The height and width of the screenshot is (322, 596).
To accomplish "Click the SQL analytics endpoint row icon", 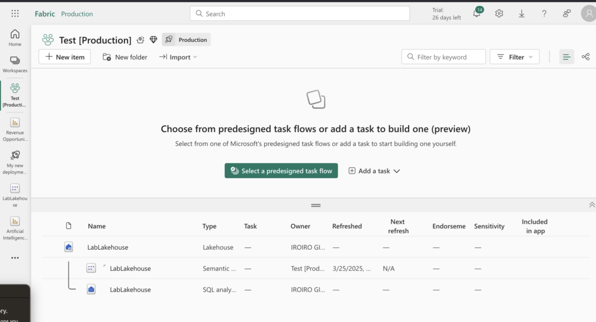I will click(91, 289).
